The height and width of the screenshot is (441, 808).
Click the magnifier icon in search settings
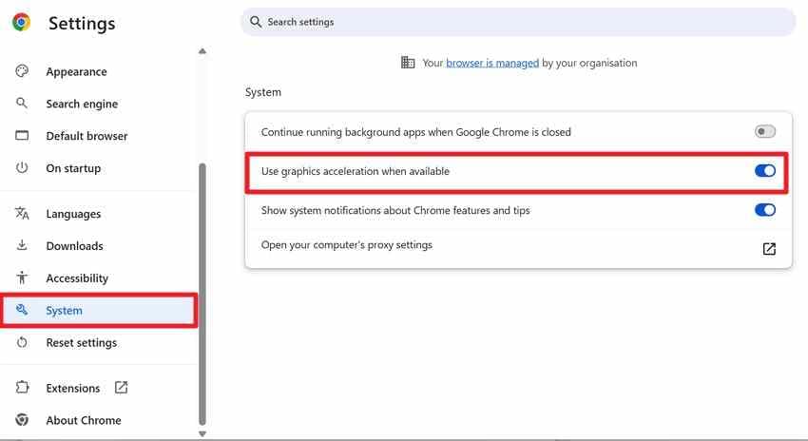pos(256,22)
